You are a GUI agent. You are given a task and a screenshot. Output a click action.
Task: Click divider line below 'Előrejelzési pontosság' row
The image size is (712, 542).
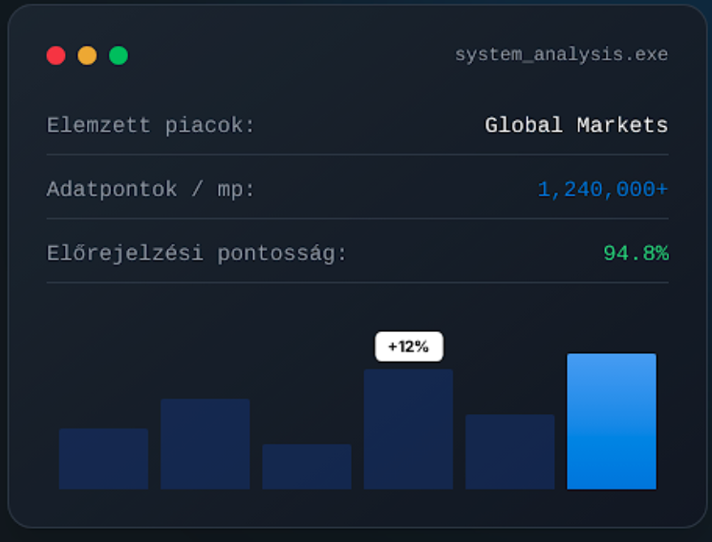(357, 282)
